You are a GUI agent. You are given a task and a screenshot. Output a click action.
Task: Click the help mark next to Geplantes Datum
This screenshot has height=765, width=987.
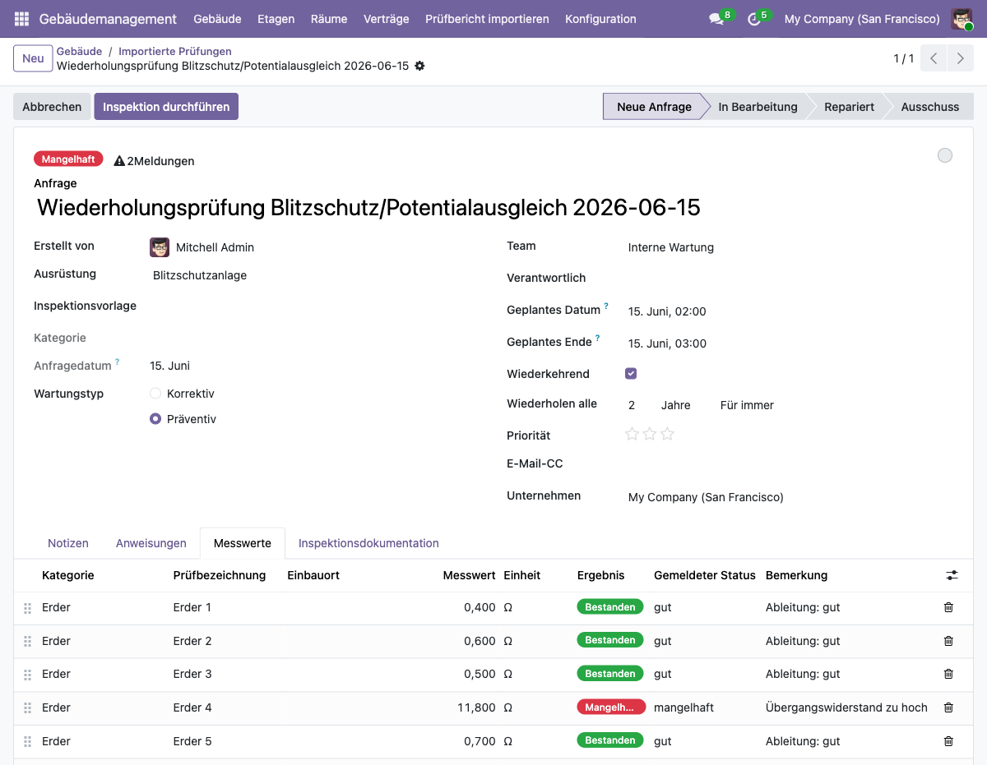pyautogui.click(x=606, y=306)
